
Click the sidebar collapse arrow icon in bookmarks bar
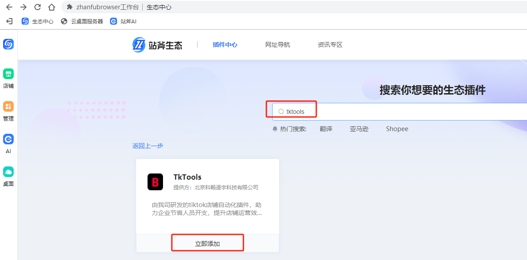pos(9,22)
